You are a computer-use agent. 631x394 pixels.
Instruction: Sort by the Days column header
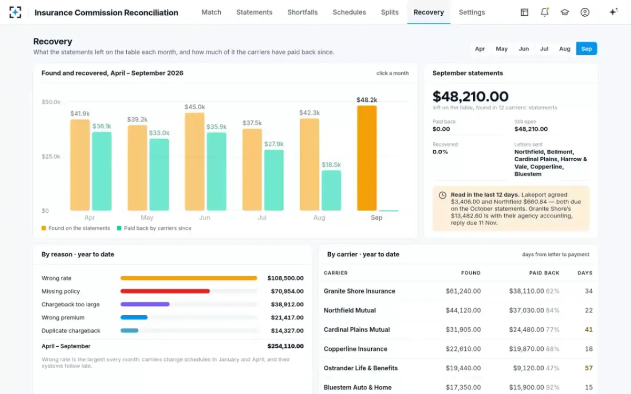pos(585,273)
